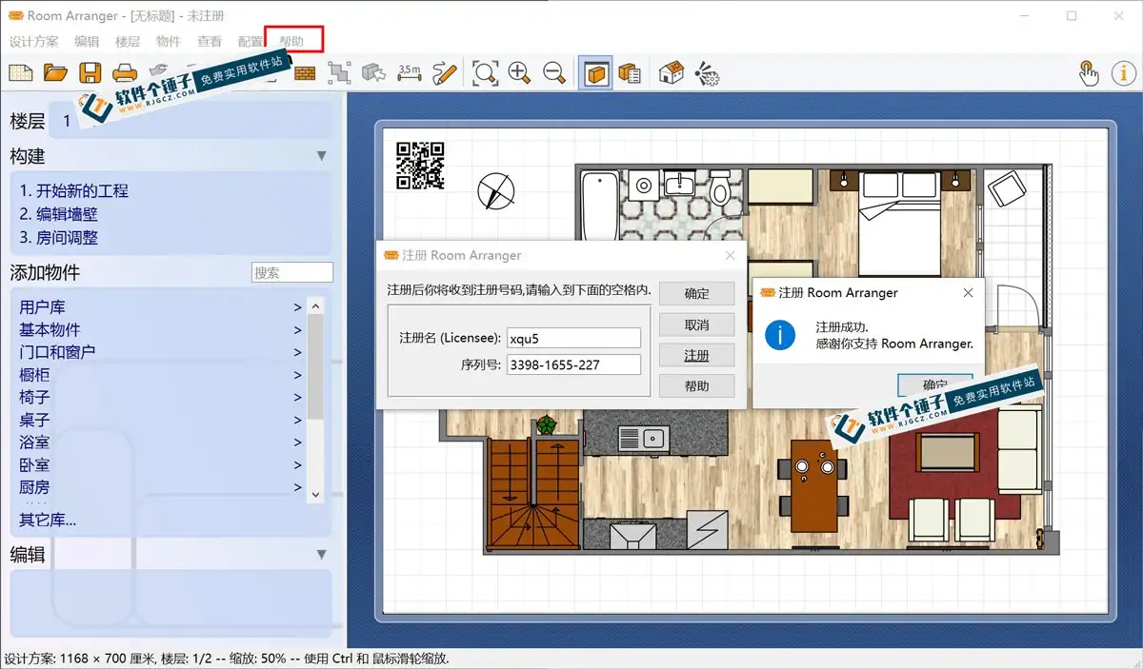This screenshot has height=669, width=1143.
Task: Click the zoom out magnifier icon
Action: pyautogui.click(x=553, y=72)
